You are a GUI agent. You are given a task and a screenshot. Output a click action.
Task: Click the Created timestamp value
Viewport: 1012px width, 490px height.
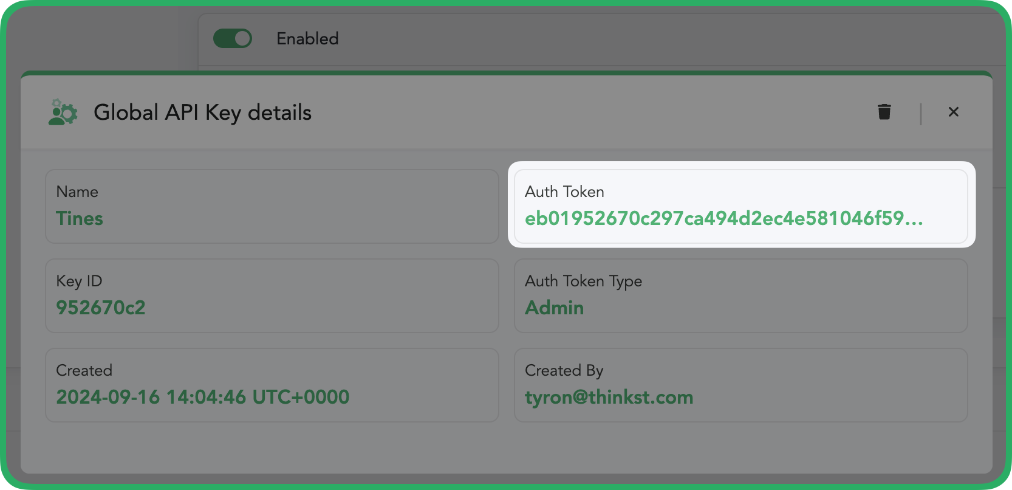pyautogui.click(x=203, y=397)
